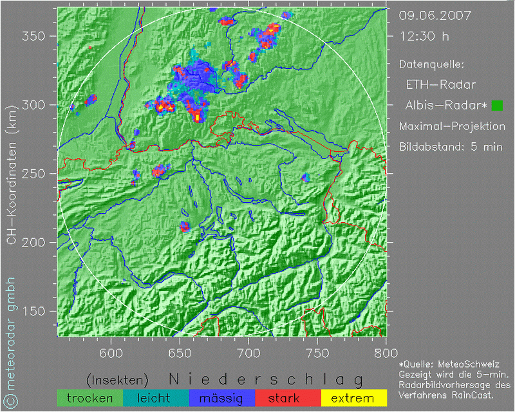This screenshot has width=515, height=412.
Task: Click the 'Albis-Radar*' text
Action: point(446,106)
